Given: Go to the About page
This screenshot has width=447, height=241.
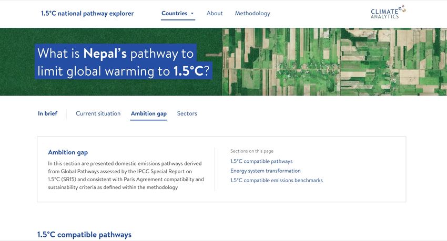Looking at the screenshot, I should click(x=215, y=13).
